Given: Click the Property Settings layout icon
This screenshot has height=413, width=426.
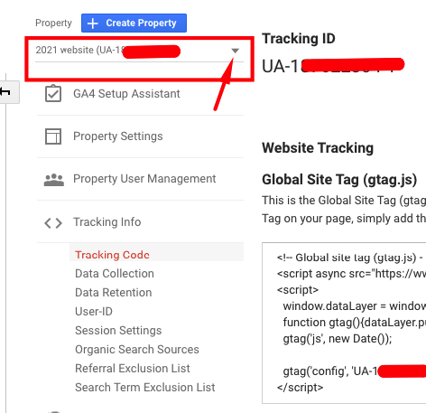Looking at the screenshot, I should [x=53, y=136].
